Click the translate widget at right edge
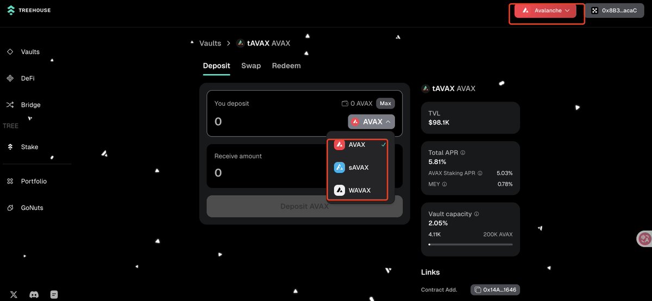Viewport: 652px width, 301px height. tap(644, 239)
